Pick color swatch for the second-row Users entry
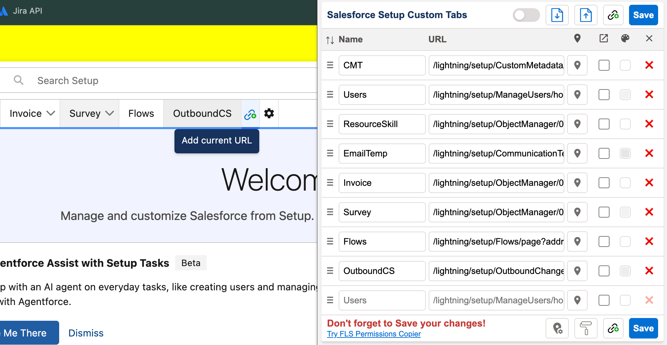Image resolution: width=667 pixels, height=345 pixels. (x=625, y=95)
